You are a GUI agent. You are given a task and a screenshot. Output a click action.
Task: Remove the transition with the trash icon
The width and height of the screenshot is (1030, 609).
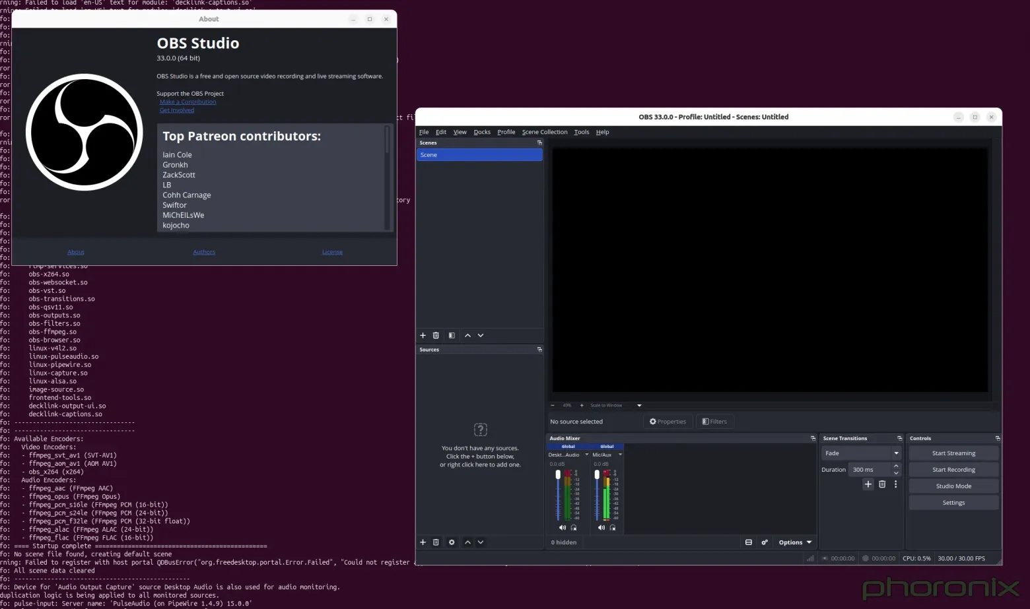(x=882, y=484)
